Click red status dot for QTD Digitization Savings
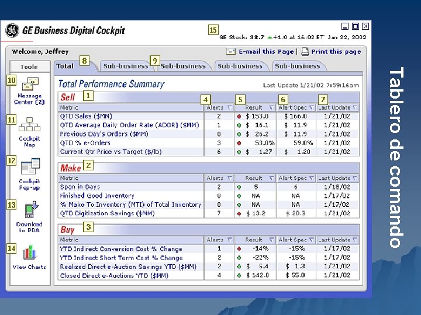This screenshot has height=315, width=421. click(239, 213)
